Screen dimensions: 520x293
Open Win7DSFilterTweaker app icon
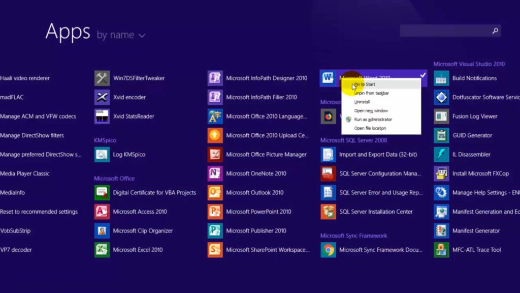pyautogui.click(x=102, y=78)
